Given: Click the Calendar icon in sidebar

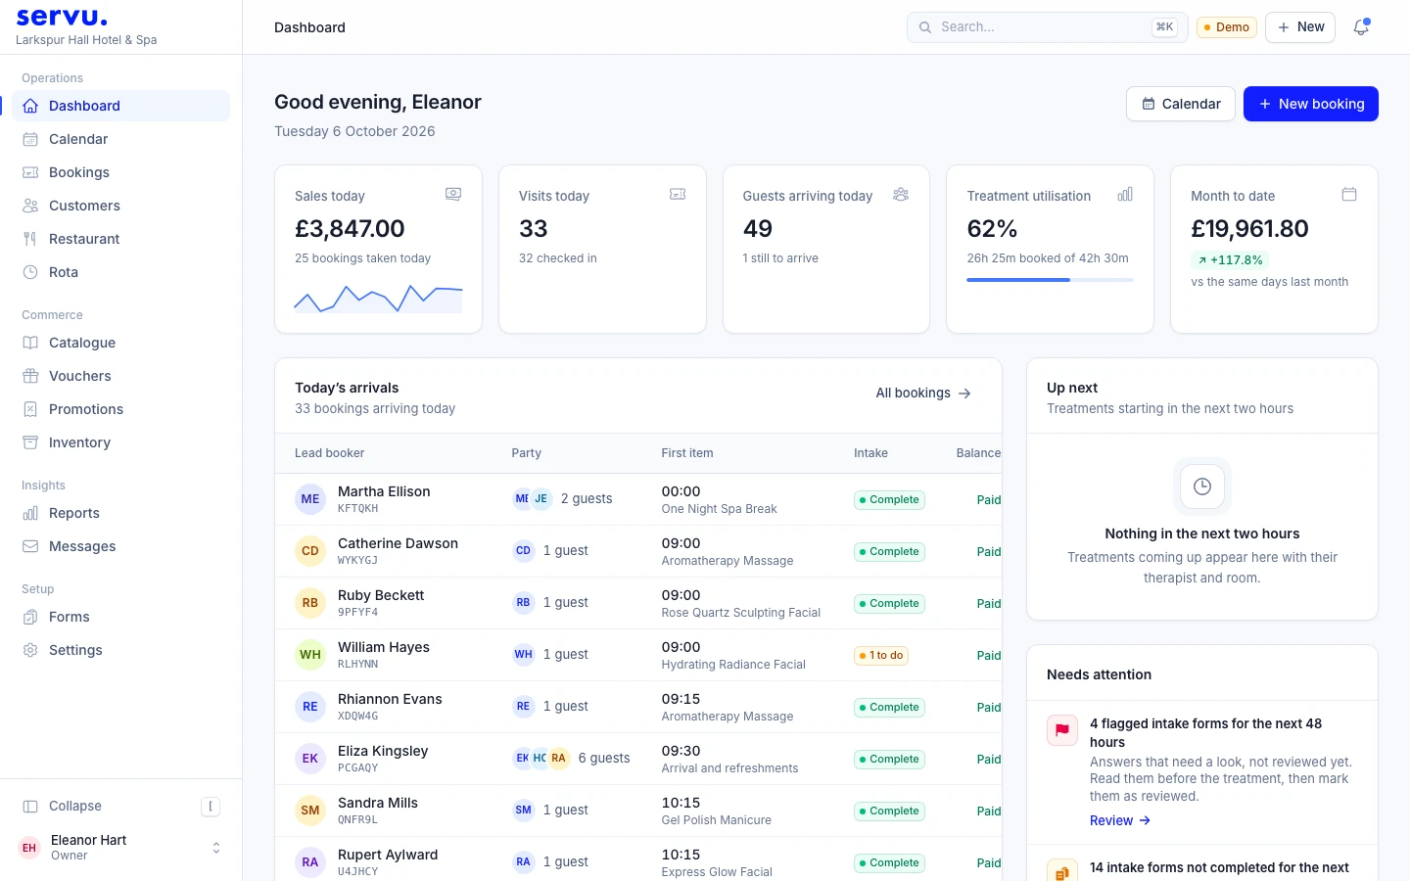Looking at the screenshot, I should (x=30, y=139).
